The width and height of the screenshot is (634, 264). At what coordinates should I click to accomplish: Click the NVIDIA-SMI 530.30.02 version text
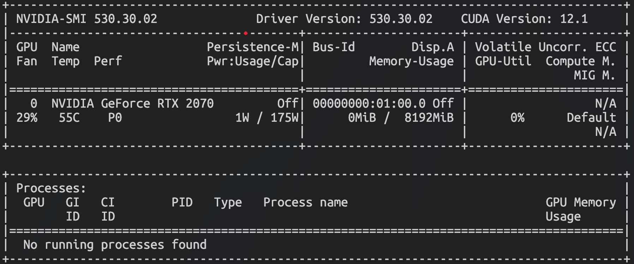[x=86, y=19]
